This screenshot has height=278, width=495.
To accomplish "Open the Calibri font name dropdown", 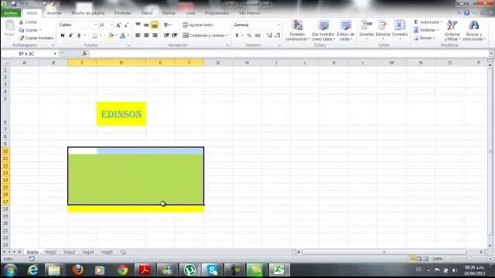I will click(96, 25).
